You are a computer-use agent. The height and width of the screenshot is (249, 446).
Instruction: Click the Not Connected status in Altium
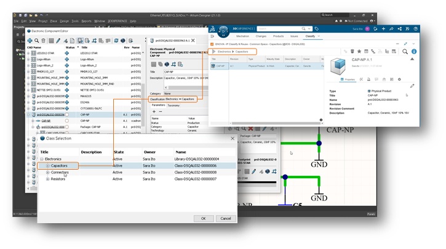coord(356,21)
